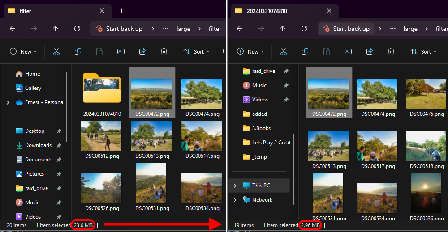Expand the This PC tree node
The width and height of the screenshot is (448, 232).
235,186
